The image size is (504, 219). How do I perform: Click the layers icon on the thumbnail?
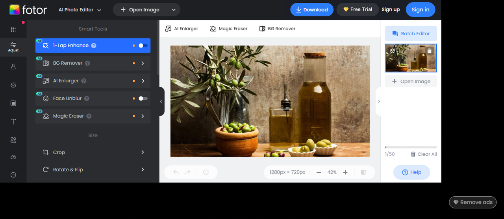click(x=392, y=51)
